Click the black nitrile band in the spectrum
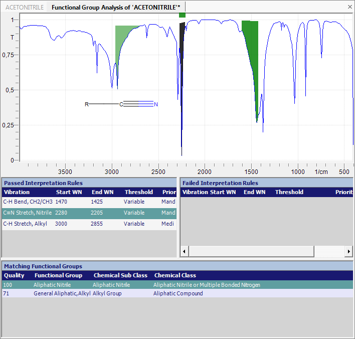The width and height of the screenshot is (355, 339). (x=182, y=75)
